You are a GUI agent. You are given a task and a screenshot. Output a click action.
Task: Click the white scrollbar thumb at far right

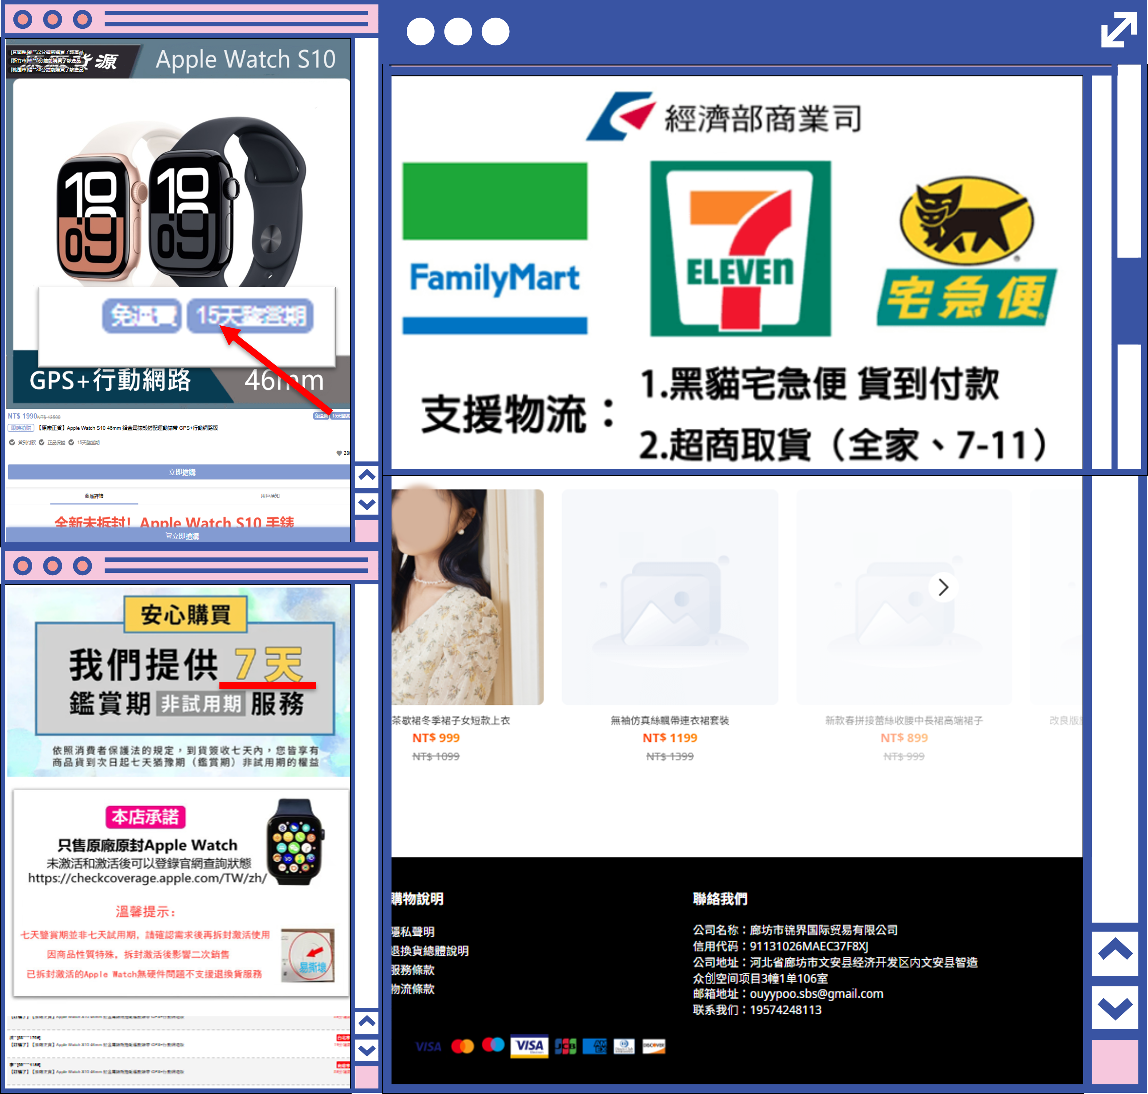point(1129,160)
